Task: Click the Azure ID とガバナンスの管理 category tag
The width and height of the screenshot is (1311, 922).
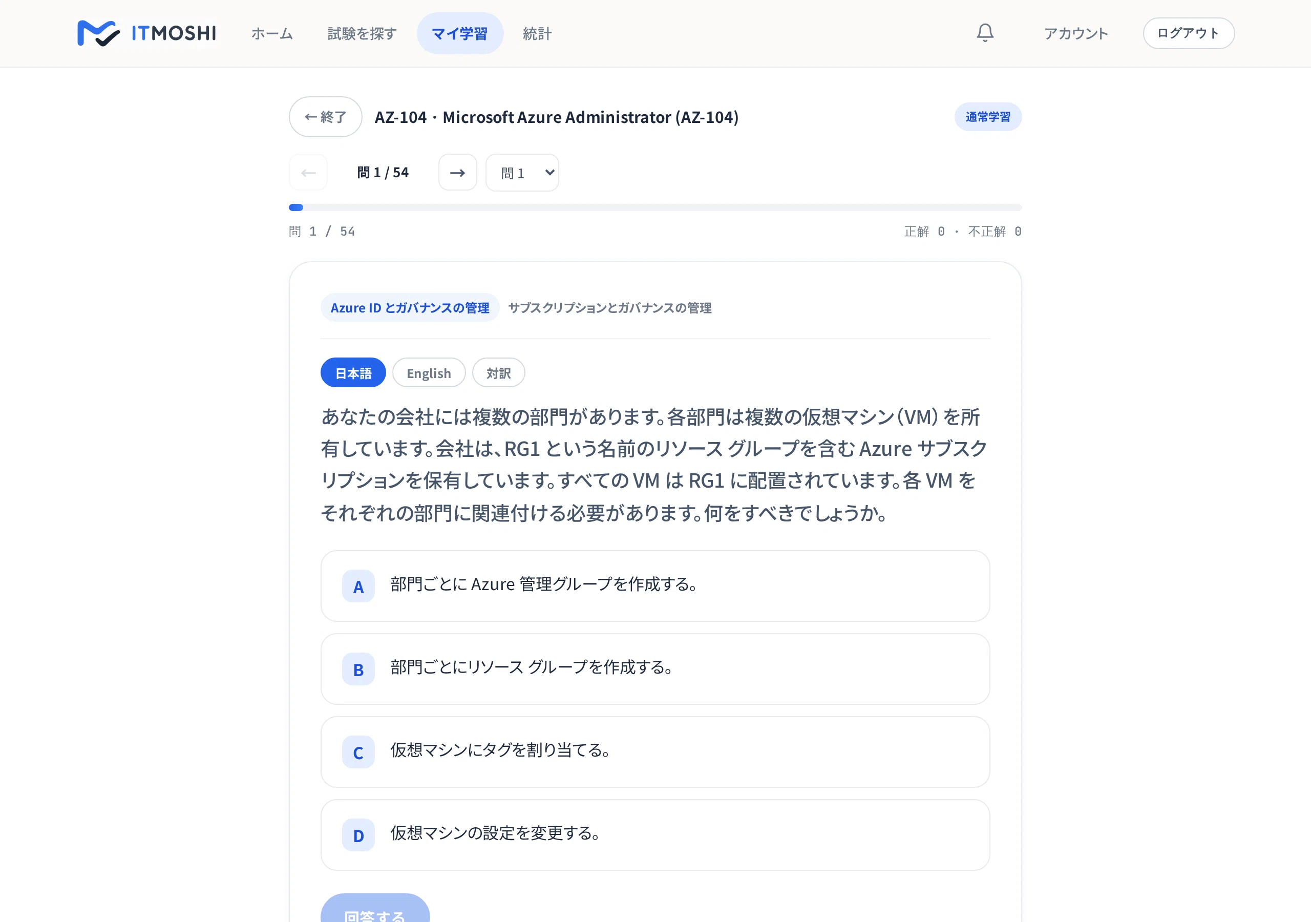Action: 410,308
